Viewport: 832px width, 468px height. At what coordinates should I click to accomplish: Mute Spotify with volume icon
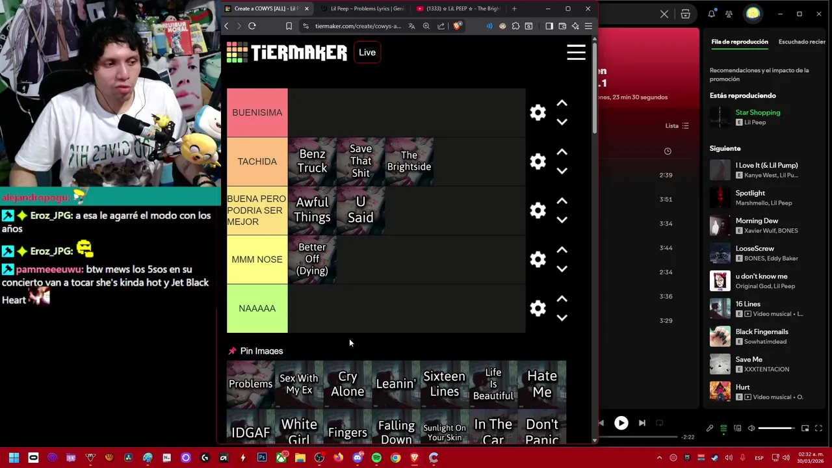[751, 428]
